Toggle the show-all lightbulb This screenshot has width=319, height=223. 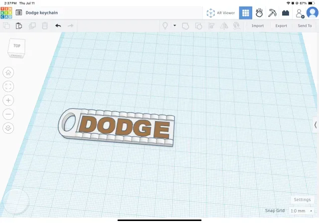[165, 25]
